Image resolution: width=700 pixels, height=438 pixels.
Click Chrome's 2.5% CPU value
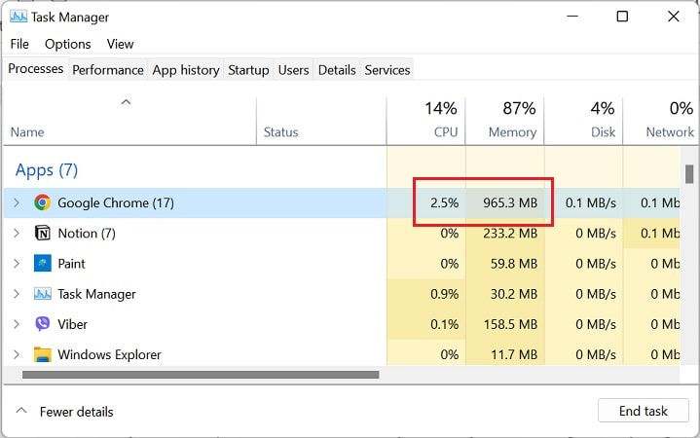coord(444,203)
